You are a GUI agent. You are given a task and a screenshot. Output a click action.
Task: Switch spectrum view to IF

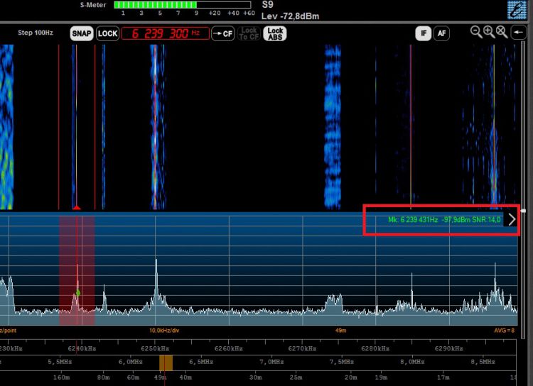[x=424, y=33]
